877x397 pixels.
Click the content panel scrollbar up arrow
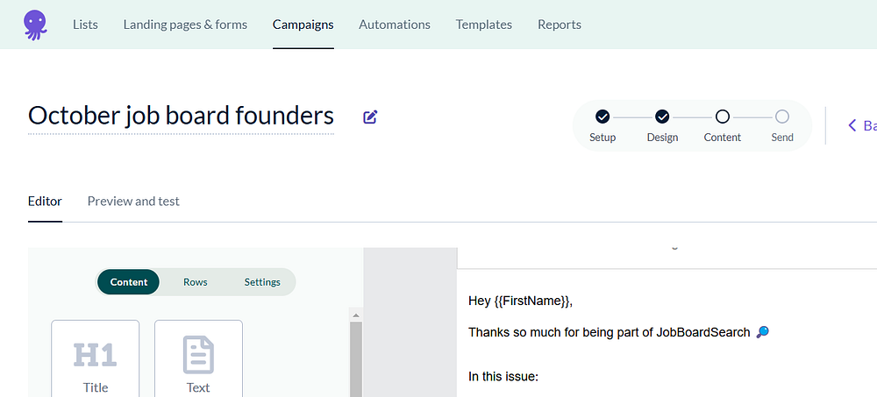pos(355,315)
